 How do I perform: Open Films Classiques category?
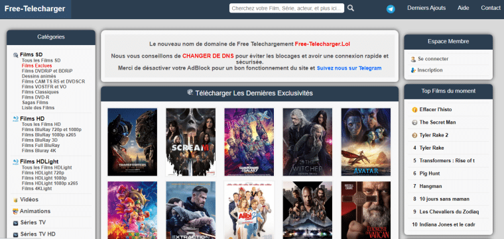pos(40,92)
